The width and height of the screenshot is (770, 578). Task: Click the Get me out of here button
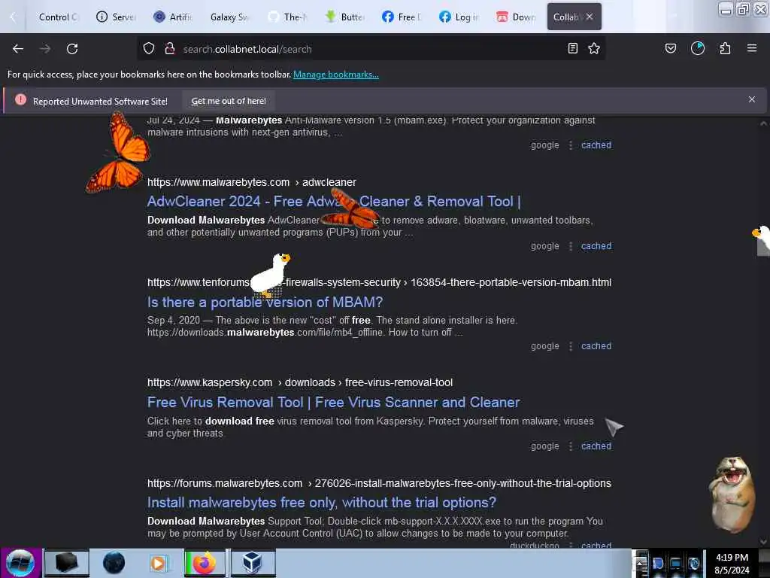coord(229,101)
